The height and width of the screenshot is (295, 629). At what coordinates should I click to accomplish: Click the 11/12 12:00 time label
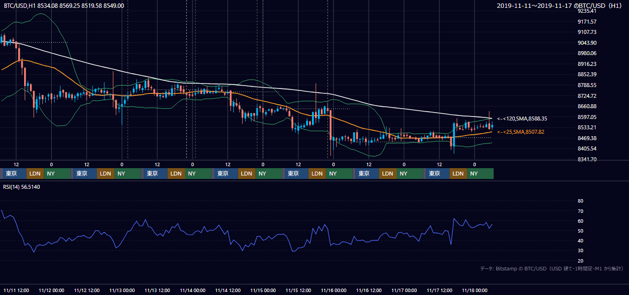87,290
